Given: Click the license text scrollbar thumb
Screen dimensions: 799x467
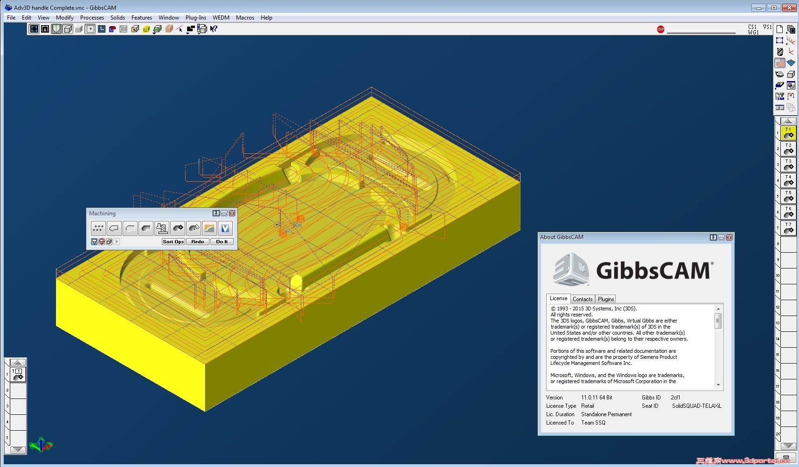Looking at the screenshot, I should coord(718,321).
